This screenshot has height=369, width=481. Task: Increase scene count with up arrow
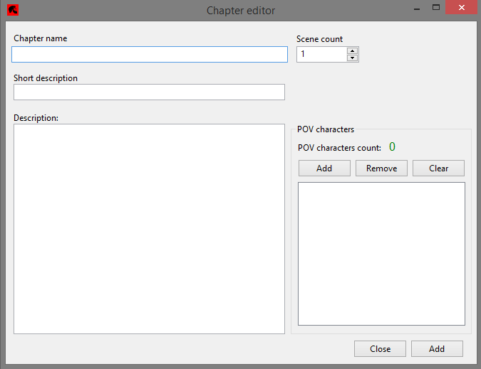tap(353, 51)
